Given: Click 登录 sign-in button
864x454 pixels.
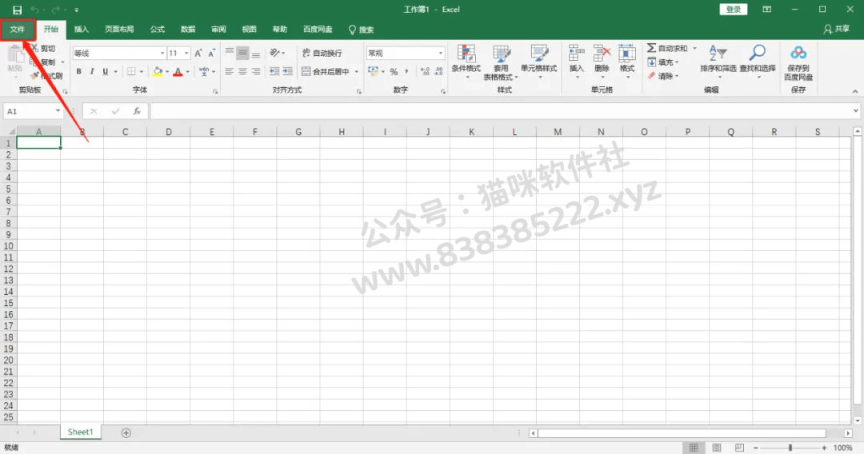Looking at the screenshot, I should tap(734, 10).
